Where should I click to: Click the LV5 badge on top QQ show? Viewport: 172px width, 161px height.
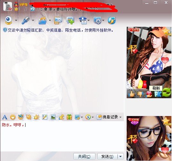[133, 30]
